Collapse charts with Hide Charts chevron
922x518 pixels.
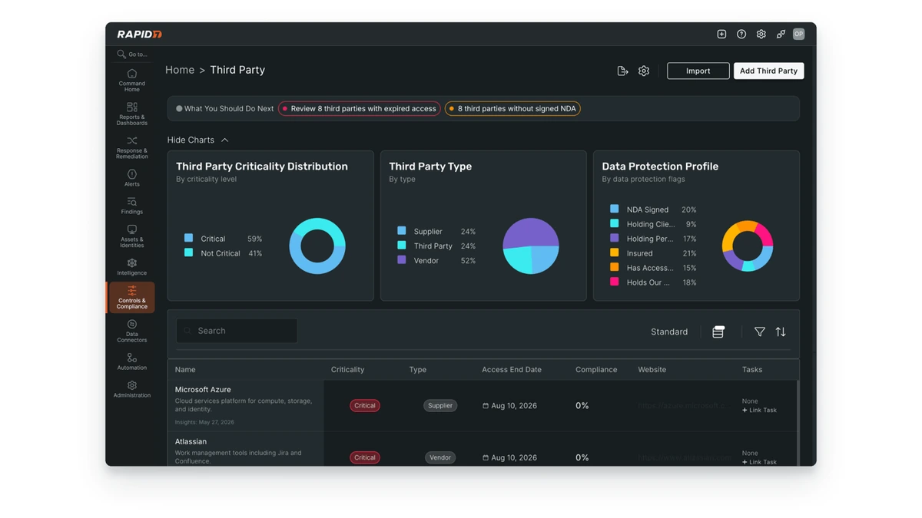(x=224, y=140)
